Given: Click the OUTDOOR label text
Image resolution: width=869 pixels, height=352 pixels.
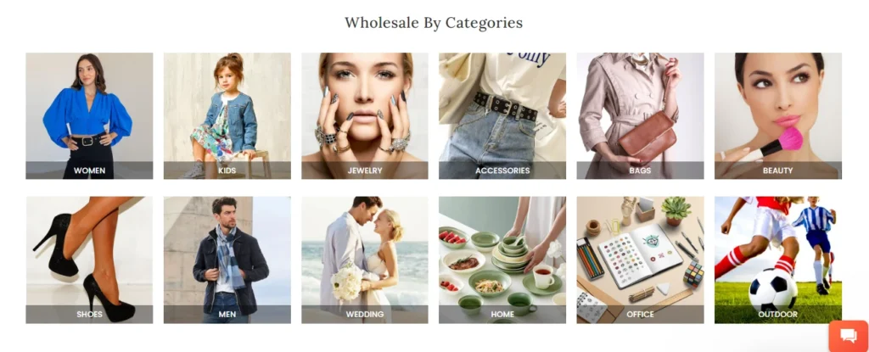Looking at the screenshot, I should [778, 315].
